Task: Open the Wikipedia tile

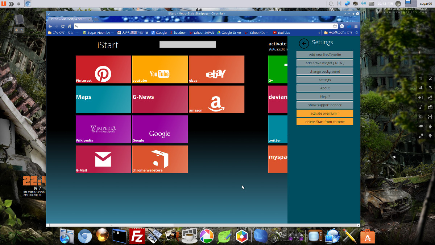Action: [103, 129]
